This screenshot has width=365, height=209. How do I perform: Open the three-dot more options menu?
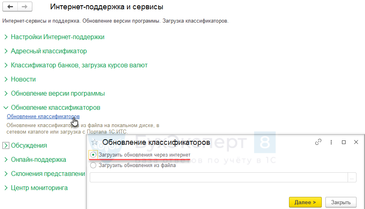pos(331,142)
